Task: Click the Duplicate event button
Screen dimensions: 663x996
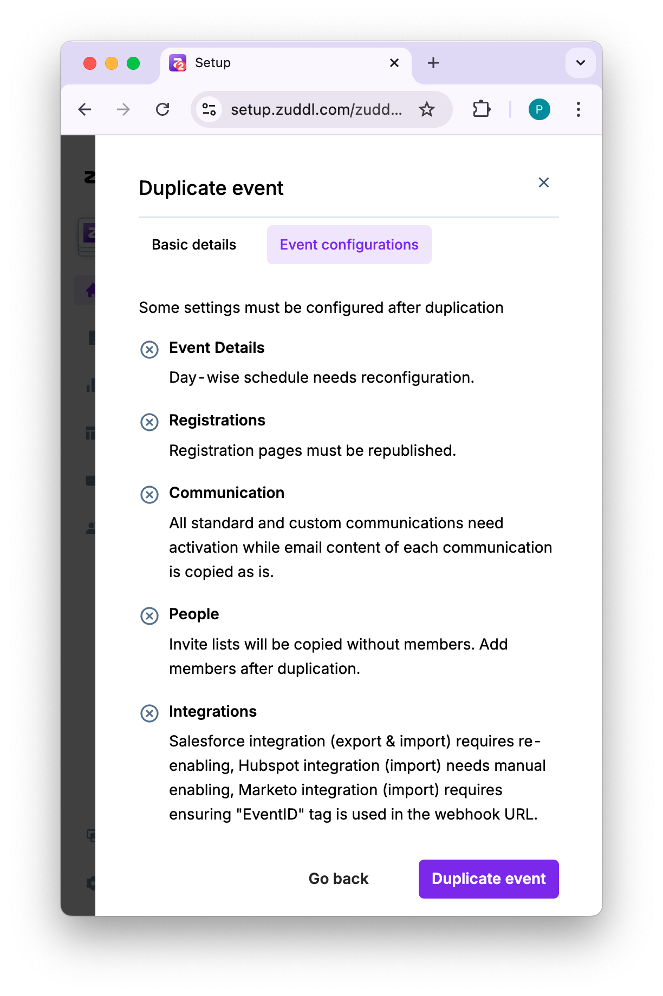Action: (488, 879)
